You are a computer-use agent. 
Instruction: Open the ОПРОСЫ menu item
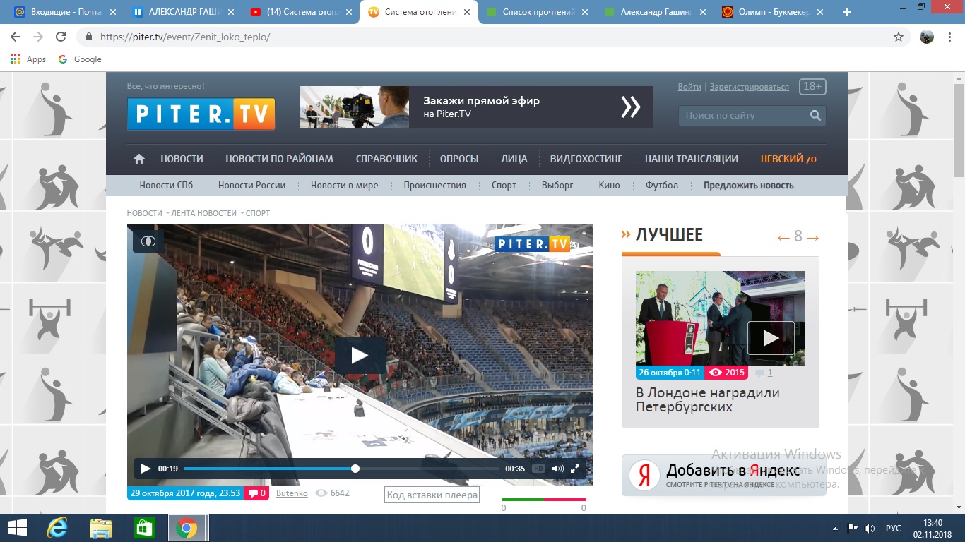click(x=459, y=159)
